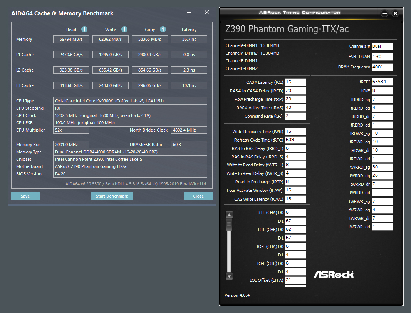
Task: Click the Save button in AIDA64
Action: (25, 196)
